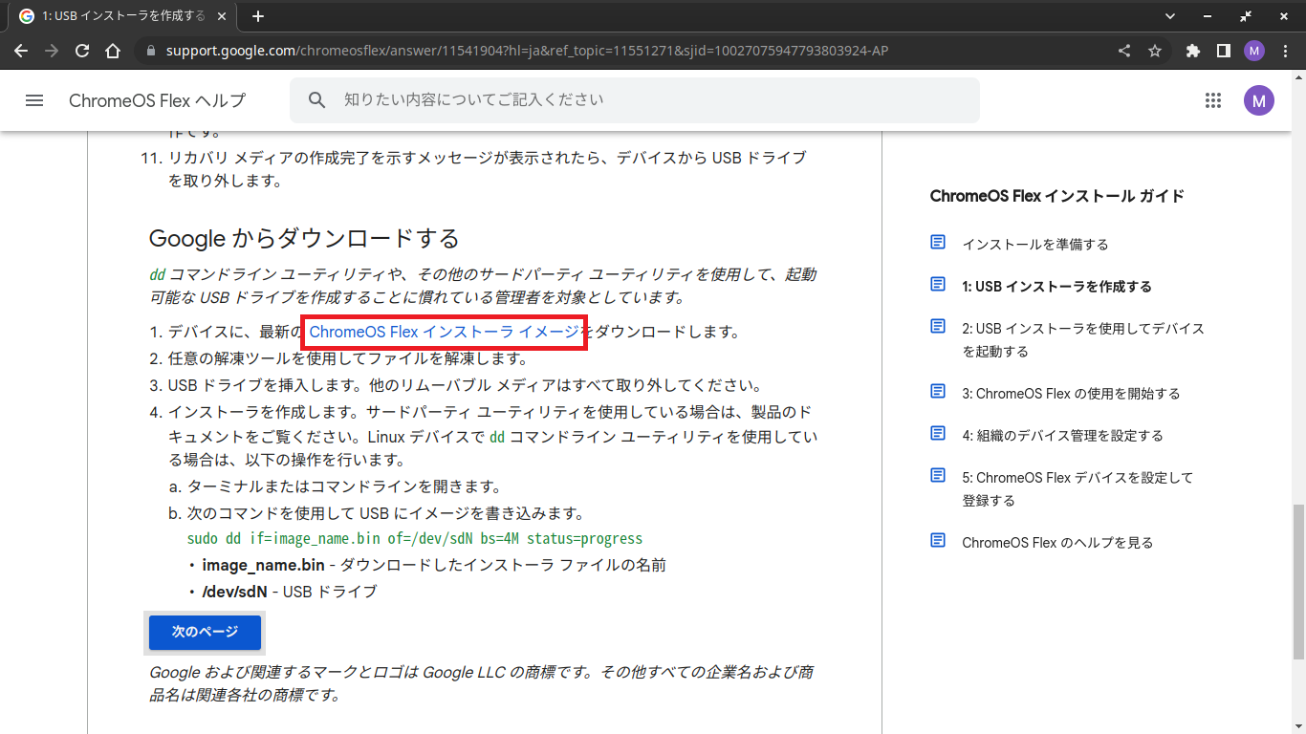1306x734 pixels.
Task: Open インストールを準備する in install guide
Action: 1035,245
